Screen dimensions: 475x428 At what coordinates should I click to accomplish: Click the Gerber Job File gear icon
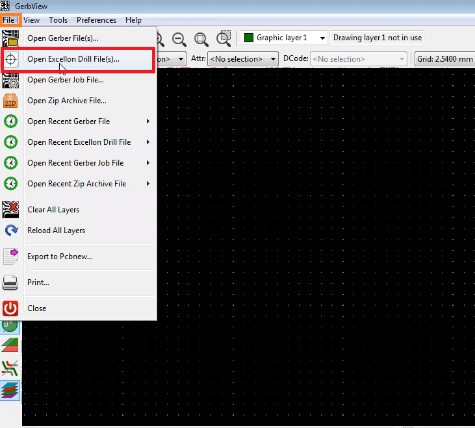pyautogui.click(x=10, y=81)
